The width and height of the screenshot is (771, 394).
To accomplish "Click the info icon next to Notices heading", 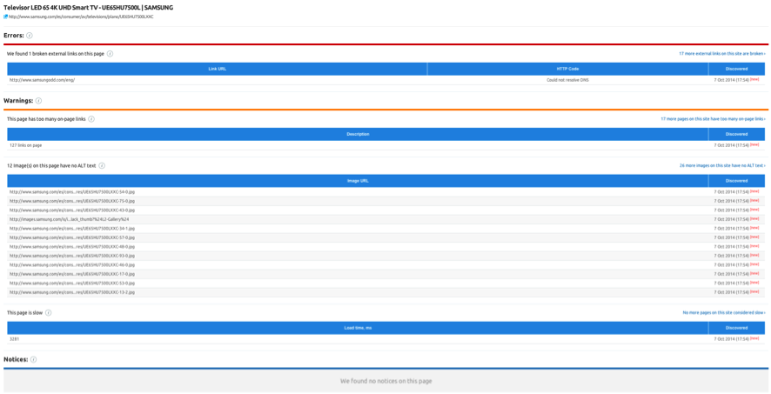I will 34,359.
